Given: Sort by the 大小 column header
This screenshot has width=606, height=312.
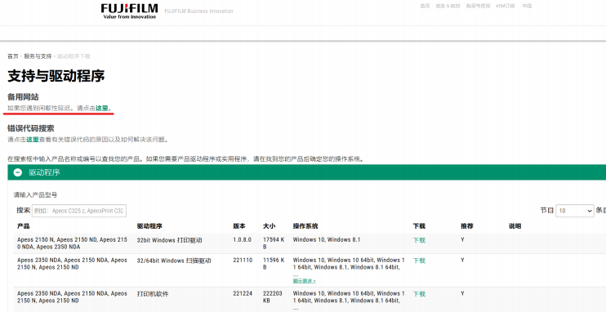Looking at the screenshot, I should point(269,226).
